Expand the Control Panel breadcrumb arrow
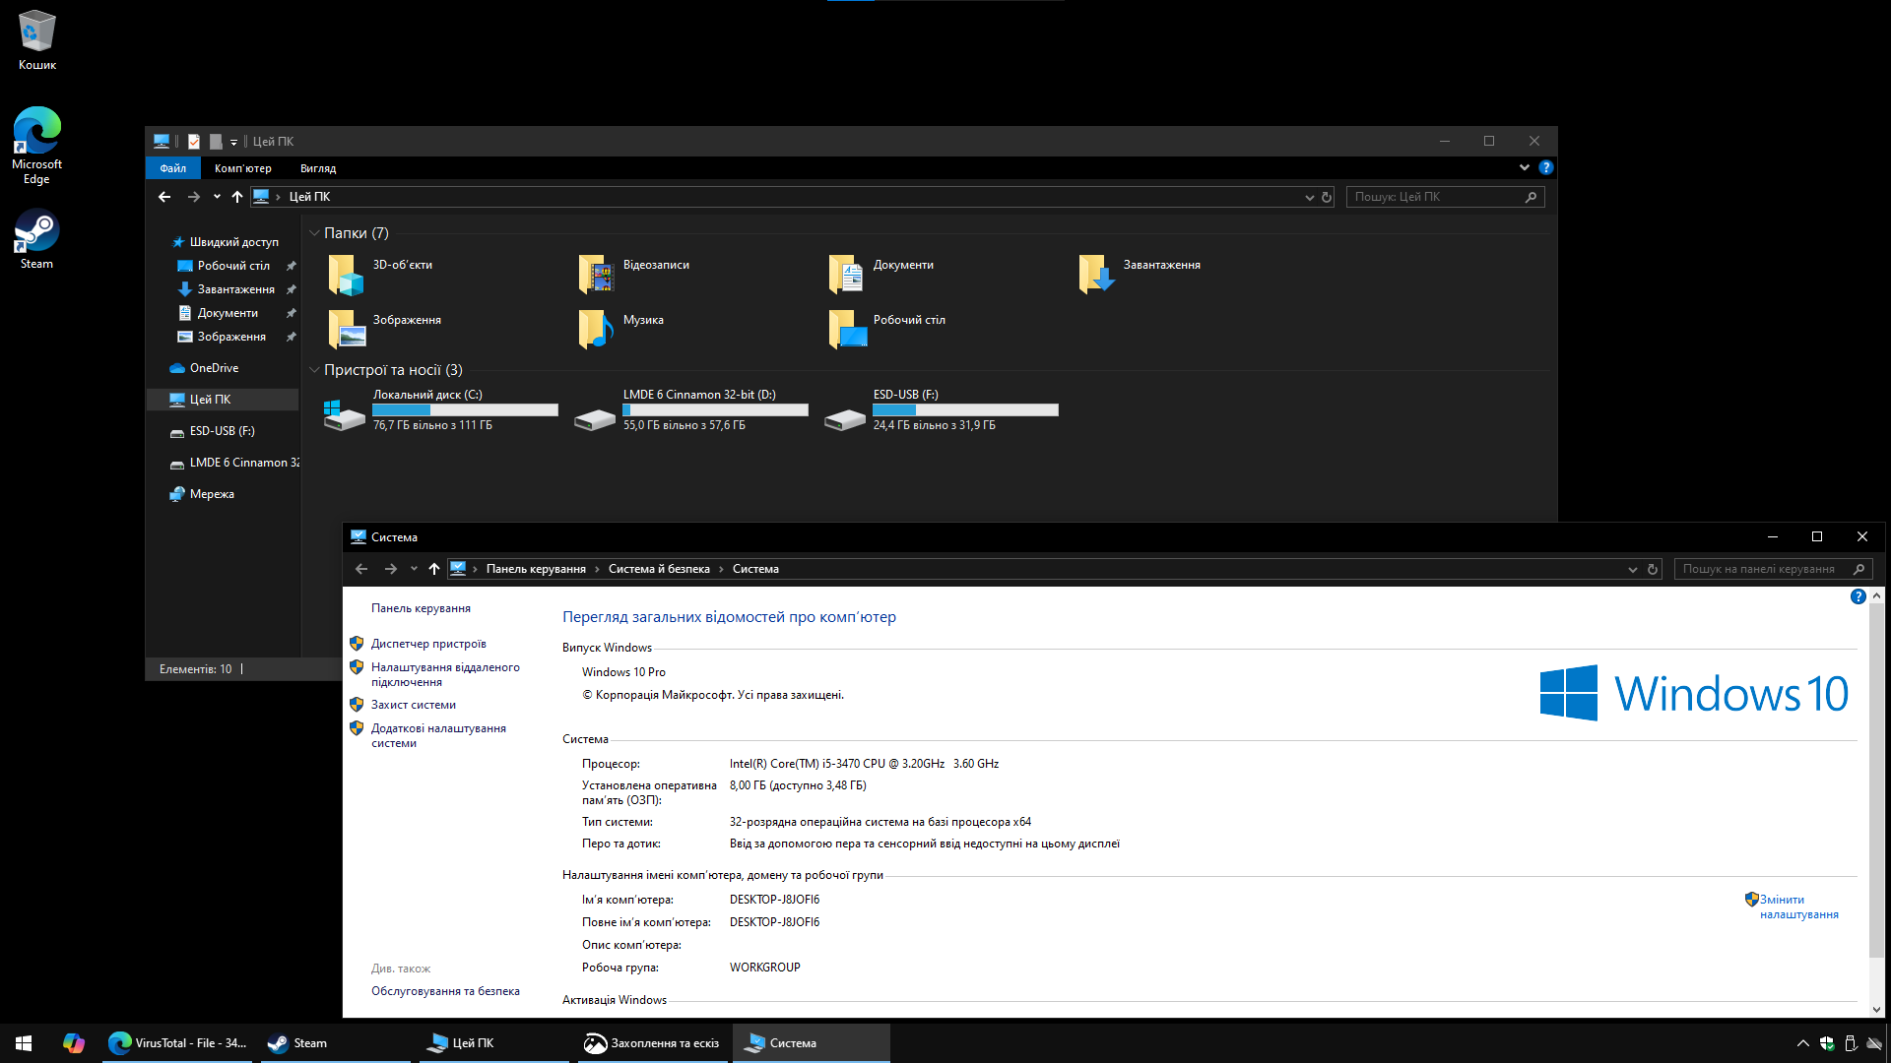This screenshot has height=1063, width=1891. pos(597,569)
